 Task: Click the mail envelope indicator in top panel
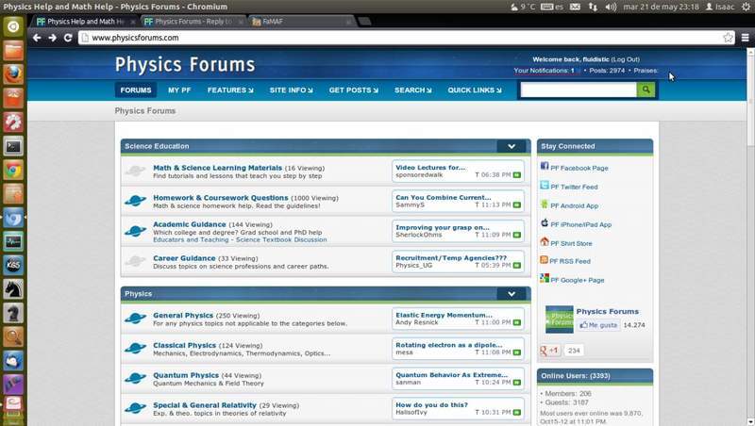tap(575, 7)
